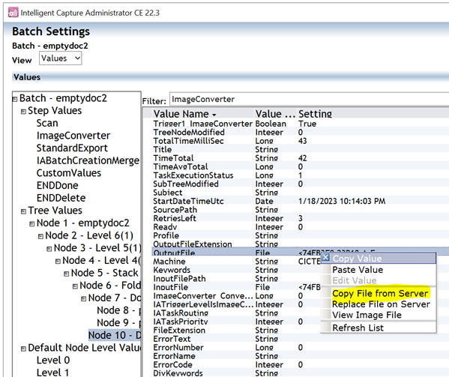The height and width of the screenshot is (377, 449).
Task: Select CustomValues step
Action: click(x=69, y=173)
